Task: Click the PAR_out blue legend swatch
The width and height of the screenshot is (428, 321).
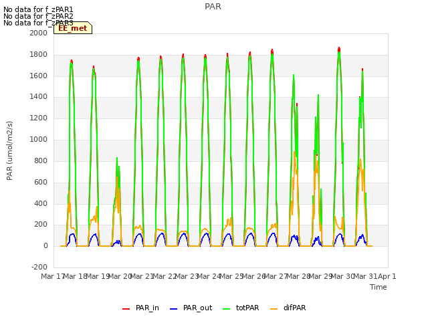Action: [x=173, y=309]
